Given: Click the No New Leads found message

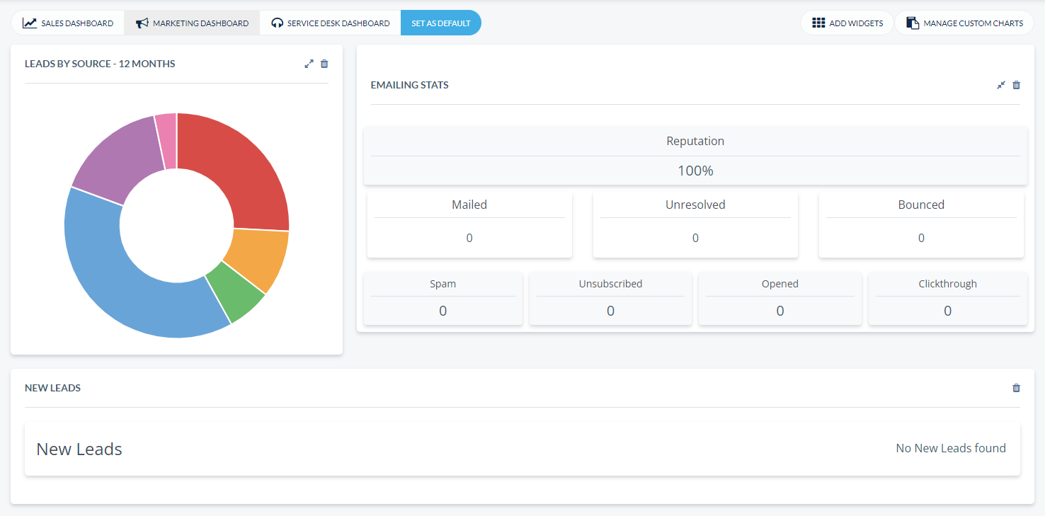Looking at the screenshot, I should point(951,448).
